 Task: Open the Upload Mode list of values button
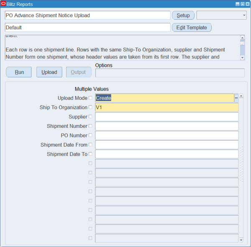(236, 98)
